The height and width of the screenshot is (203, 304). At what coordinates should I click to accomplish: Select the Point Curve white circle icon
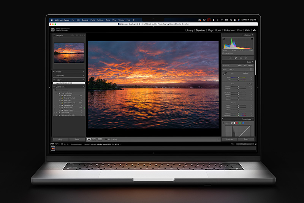click(234, 123)
